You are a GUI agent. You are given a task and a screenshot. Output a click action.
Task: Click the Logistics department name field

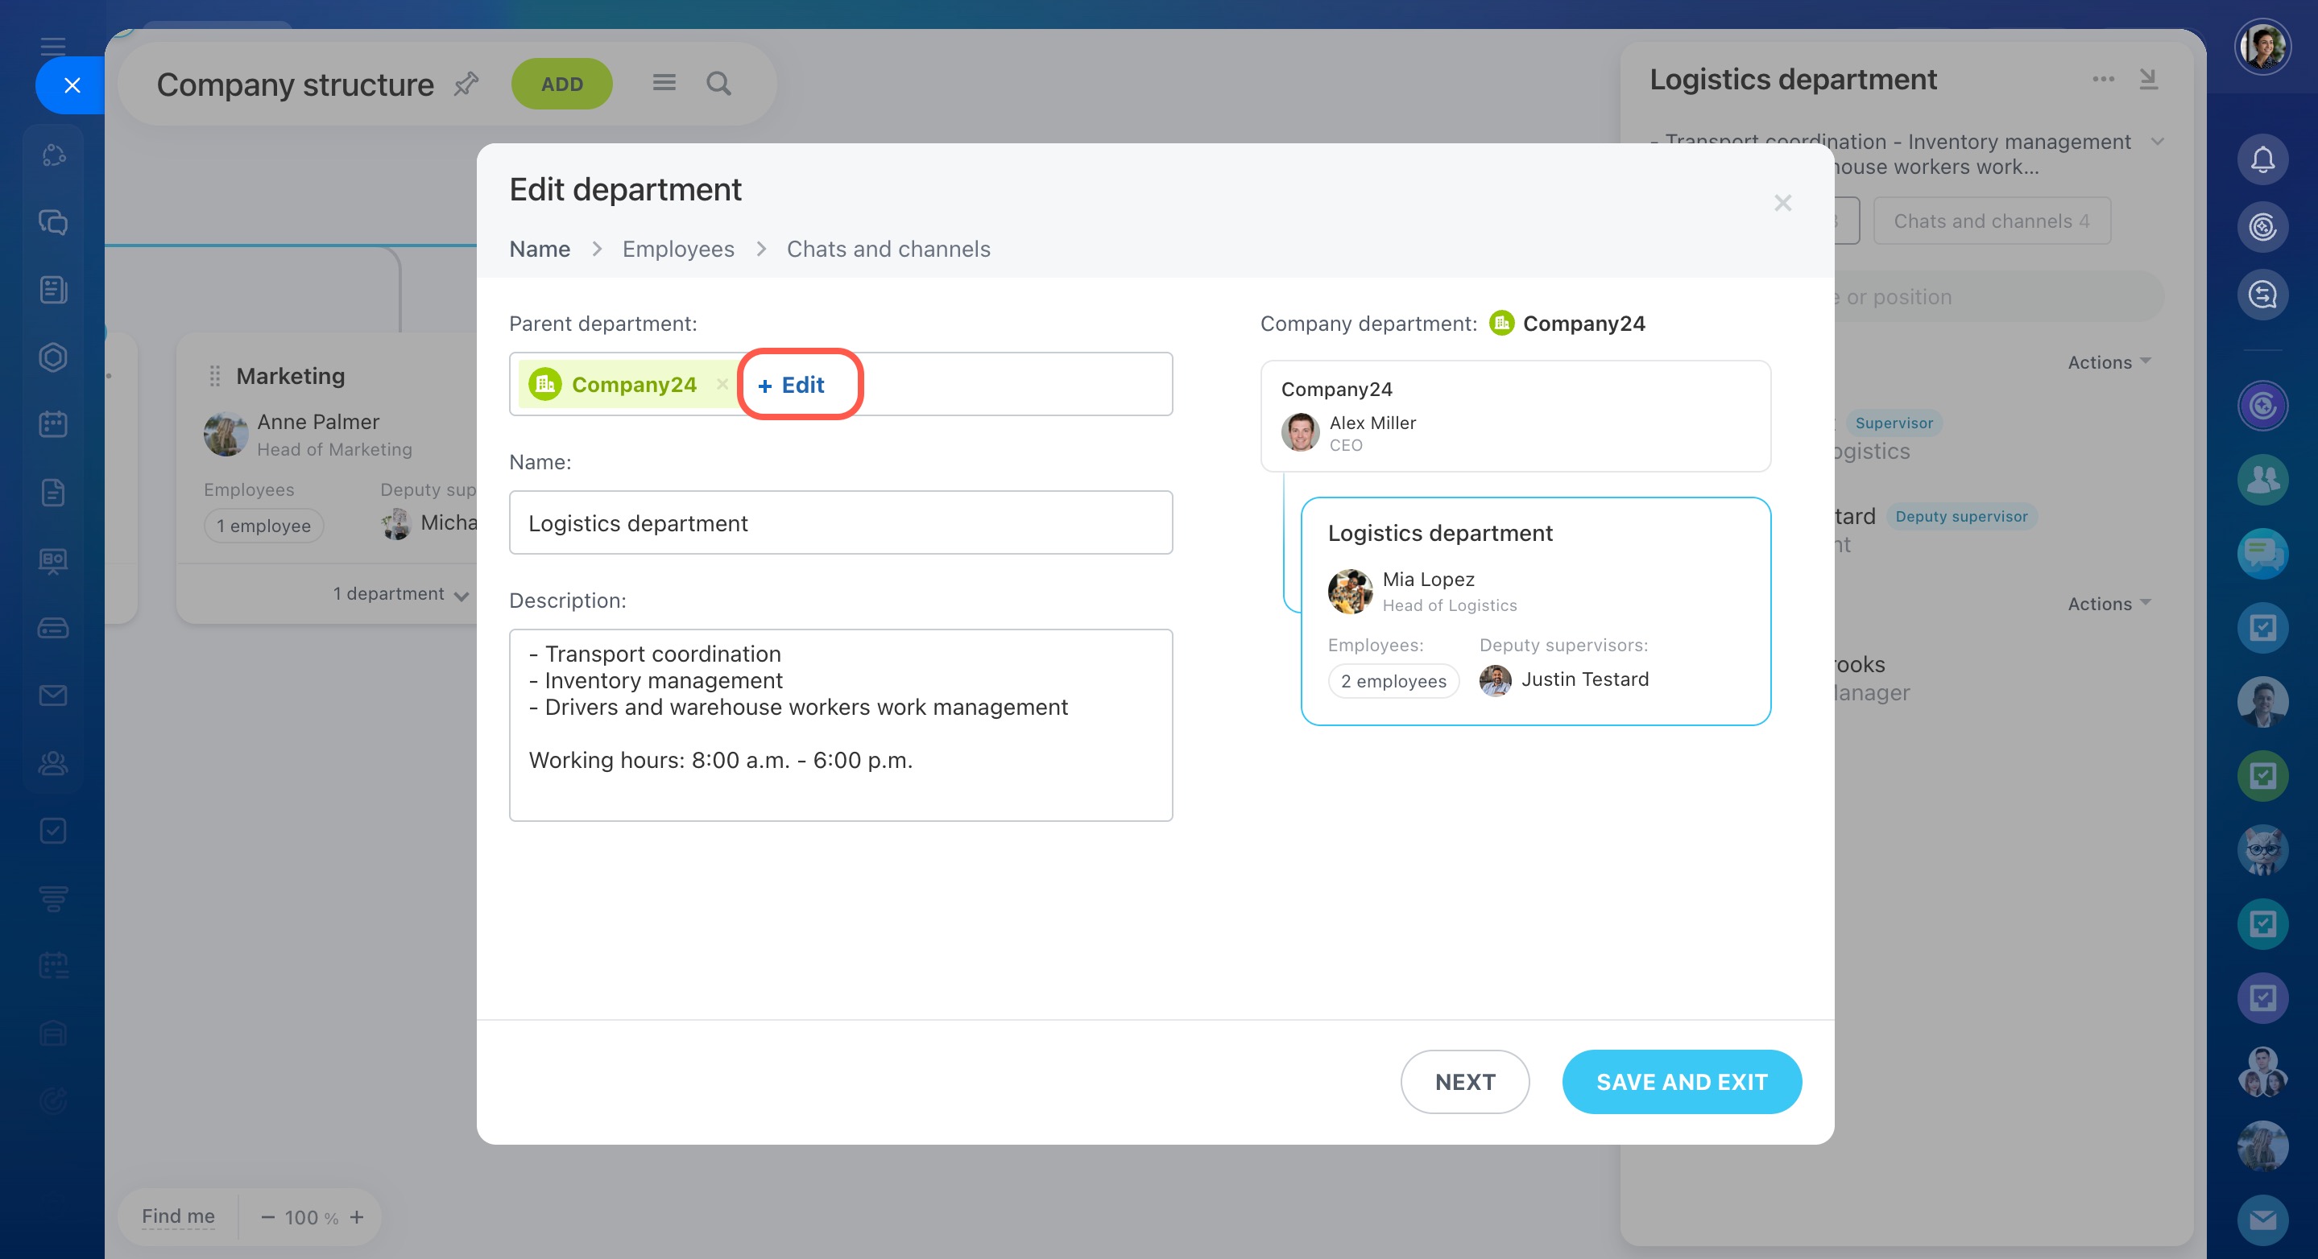pyautogui.click(x=840, y=522)
